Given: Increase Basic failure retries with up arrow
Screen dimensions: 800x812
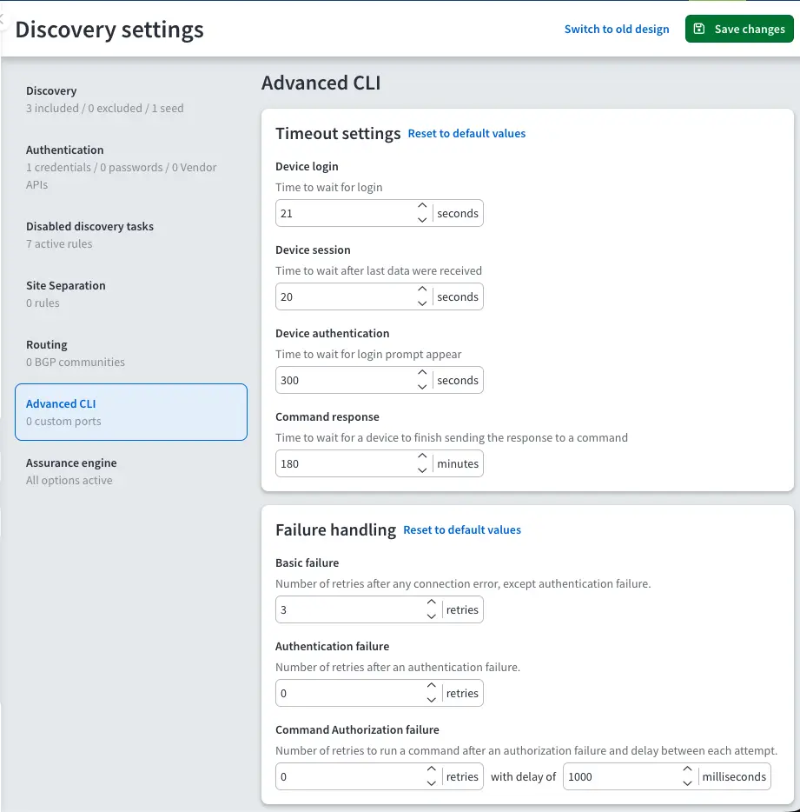Looking at the screenshot, I should 432,603.
